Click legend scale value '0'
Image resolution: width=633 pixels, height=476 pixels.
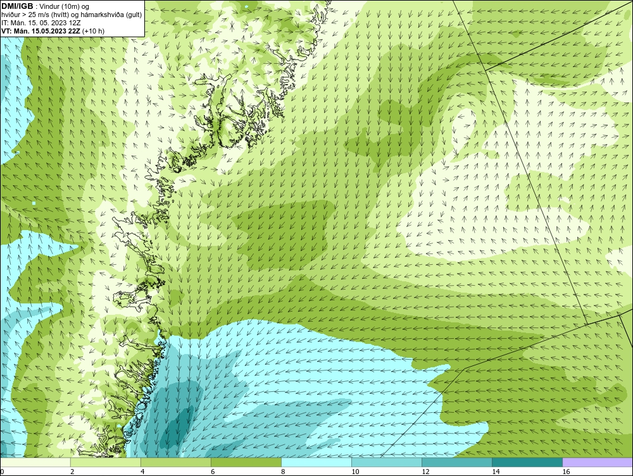(x=2, y=472)
